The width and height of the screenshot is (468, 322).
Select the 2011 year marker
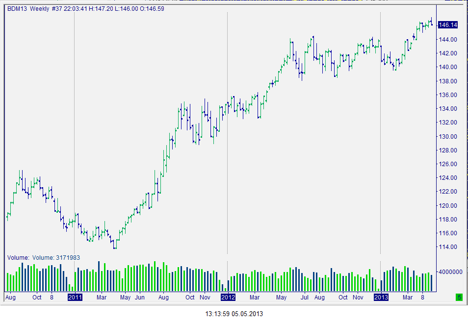75,297
